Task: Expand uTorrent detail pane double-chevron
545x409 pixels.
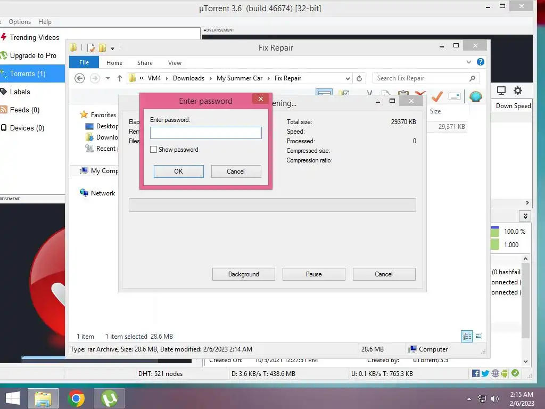Action: [525, 216]
